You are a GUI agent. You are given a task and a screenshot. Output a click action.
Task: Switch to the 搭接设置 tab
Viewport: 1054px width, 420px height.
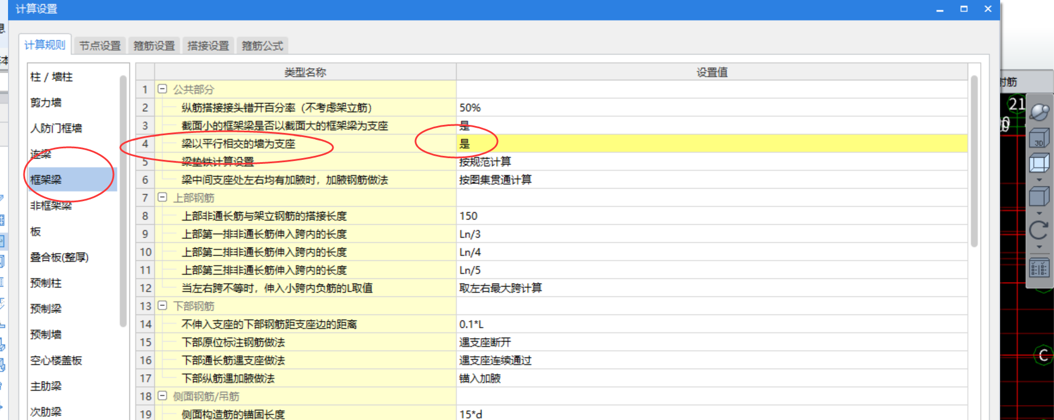[208, 45]
